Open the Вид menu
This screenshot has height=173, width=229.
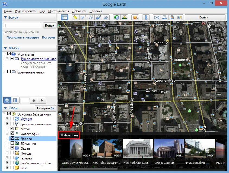42,11
